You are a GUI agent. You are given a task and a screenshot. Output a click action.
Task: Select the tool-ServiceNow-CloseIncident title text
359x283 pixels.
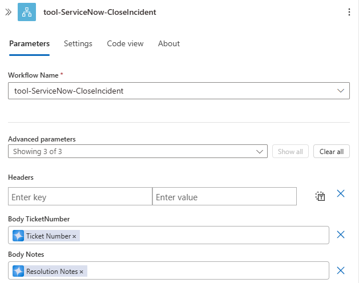pos(100,12)
